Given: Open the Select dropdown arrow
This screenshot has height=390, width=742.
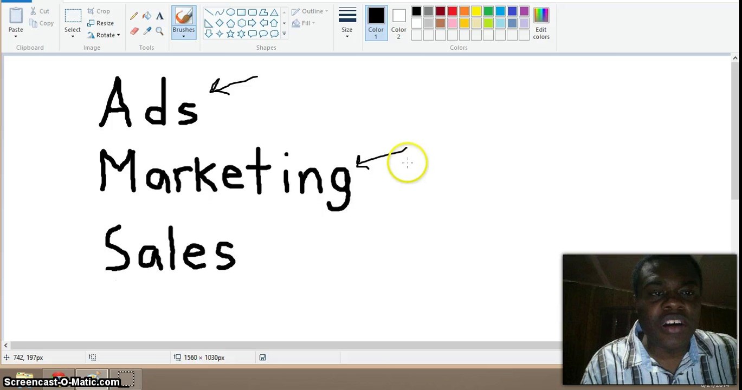Looking at the screenshot, I should click(x=73, y=36).
